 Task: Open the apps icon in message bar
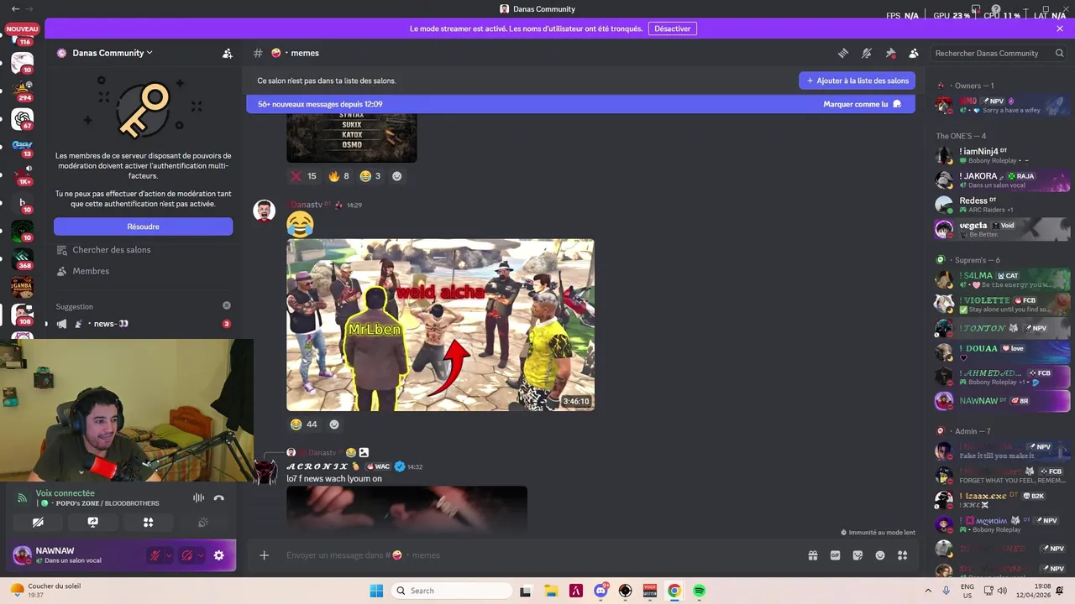pos(903,555)
